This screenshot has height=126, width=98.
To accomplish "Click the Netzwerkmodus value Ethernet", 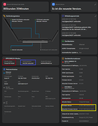I will pyautogui.click(x=82, y=45).
